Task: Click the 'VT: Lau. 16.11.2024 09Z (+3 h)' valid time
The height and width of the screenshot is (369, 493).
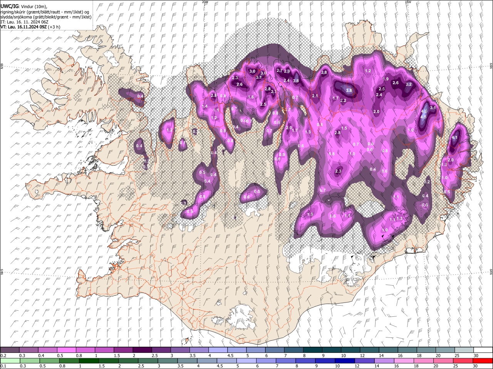Action: point(30,27)
